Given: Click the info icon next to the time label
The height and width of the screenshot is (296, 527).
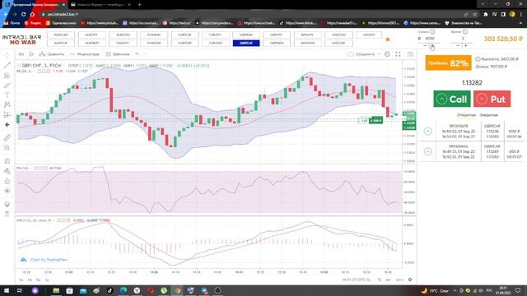Looking at the screenshot, I should (x=464, y=31).
